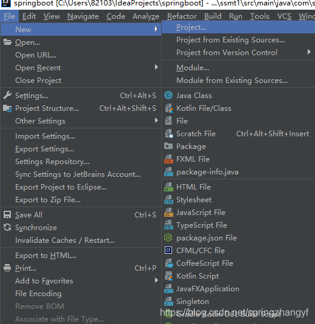Click the Synchronize refresh icon

pyautogui.click(x=7, y=227)
